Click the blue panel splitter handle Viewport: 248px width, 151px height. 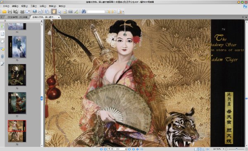[x=42, y=98]
